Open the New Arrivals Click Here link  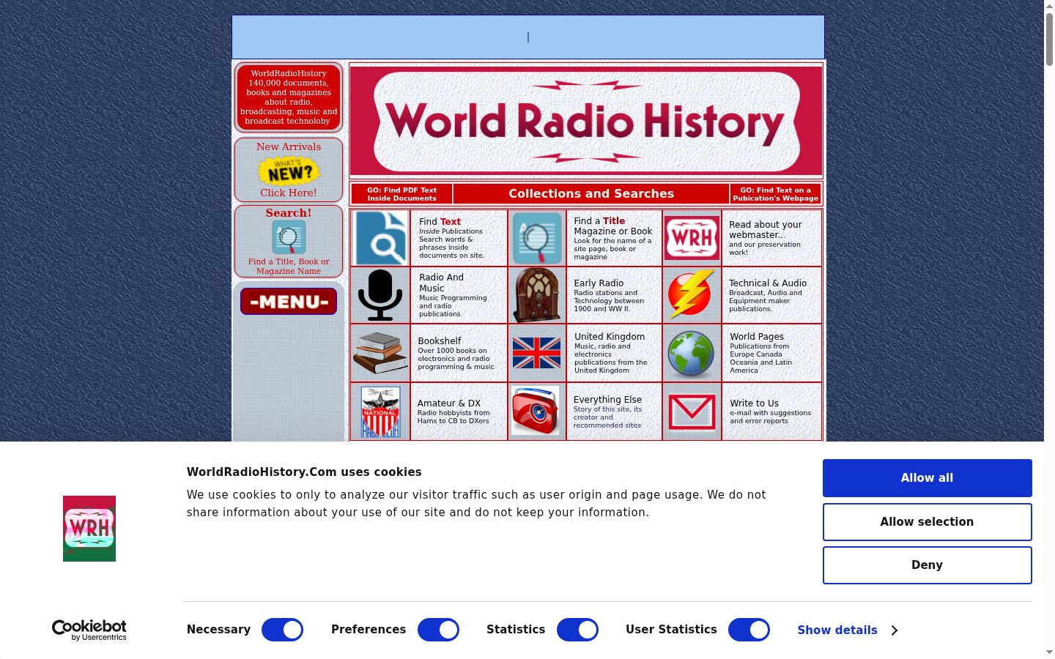[289, 193]
